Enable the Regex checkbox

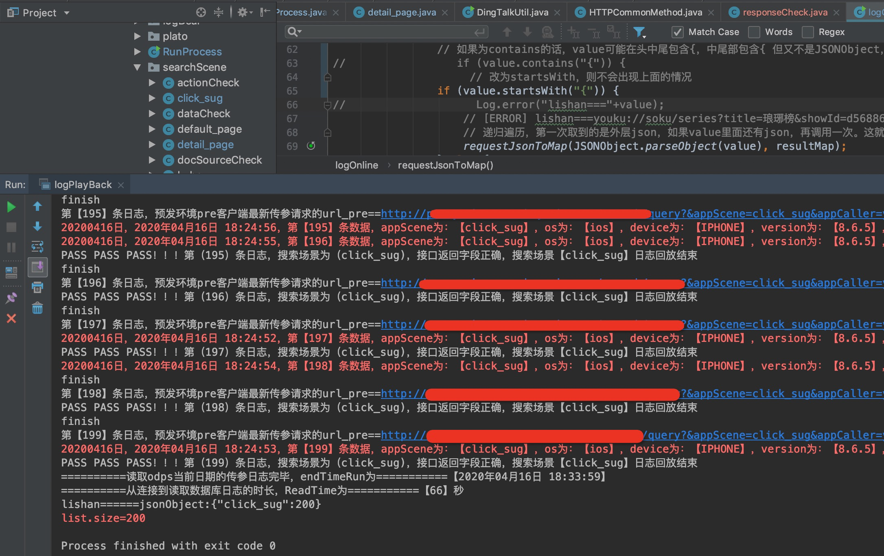click(807, 32)
